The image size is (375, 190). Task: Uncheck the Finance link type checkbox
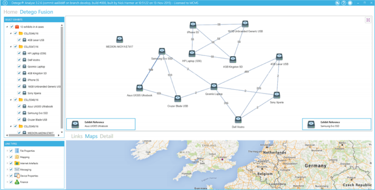[11, 182]
